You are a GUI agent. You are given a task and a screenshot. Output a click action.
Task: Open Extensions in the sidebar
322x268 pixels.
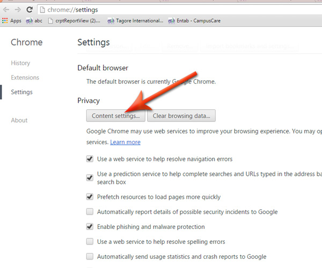[x=25, y=78]
